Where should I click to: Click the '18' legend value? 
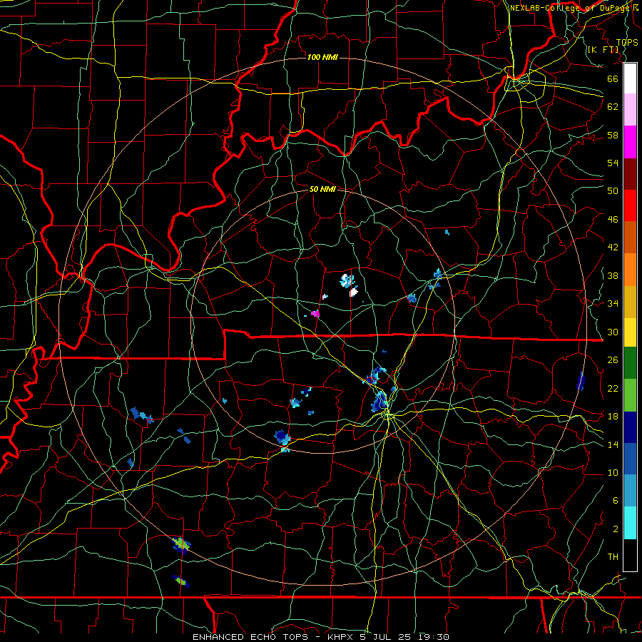pyautogui.click(x=613, y=417)
